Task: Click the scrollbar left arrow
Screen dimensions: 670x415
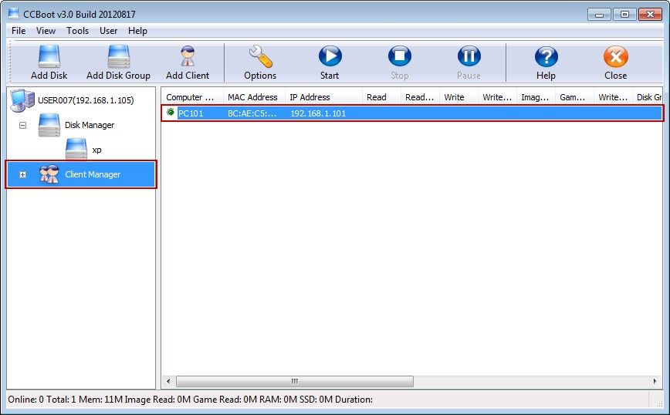Action: click(x=168, y=381)
